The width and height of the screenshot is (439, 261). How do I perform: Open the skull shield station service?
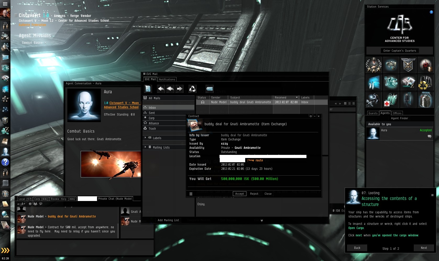point(408,65)
